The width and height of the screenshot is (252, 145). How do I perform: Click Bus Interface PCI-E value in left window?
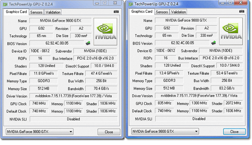coord(95,58)
